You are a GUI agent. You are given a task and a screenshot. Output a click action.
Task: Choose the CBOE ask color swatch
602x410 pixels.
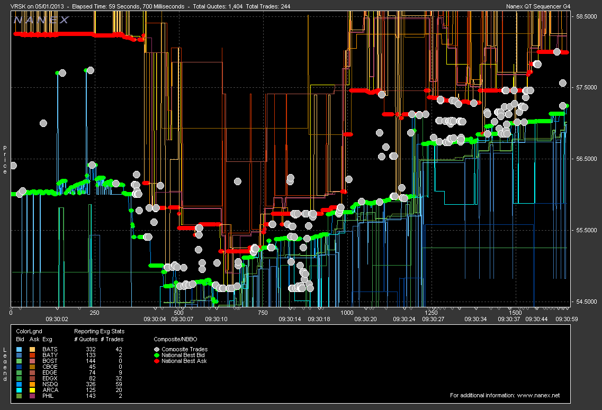coord(32,367)
